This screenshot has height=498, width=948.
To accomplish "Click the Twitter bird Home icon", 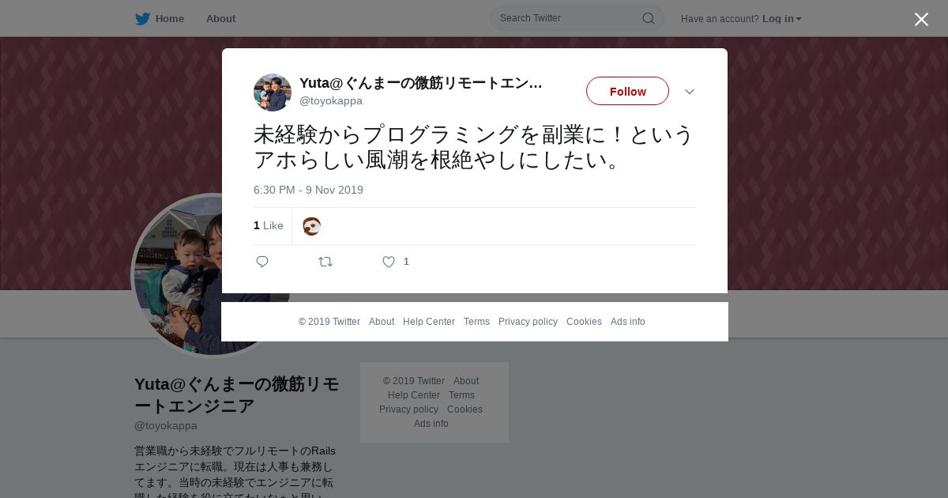I will [x=142, y=19].
